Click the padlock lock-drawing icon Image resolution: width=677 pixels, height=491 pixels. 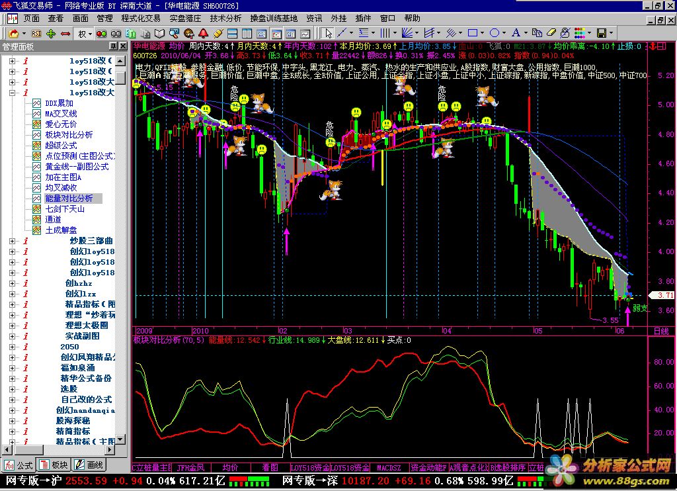(x=565, y=33)
